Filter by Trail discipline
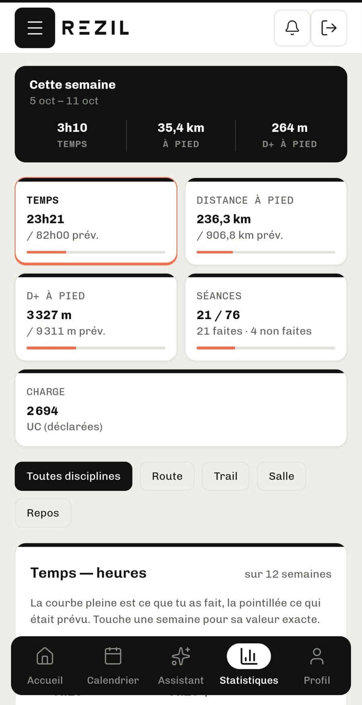This screenshot has width=362, height=705. coord(226,476)
